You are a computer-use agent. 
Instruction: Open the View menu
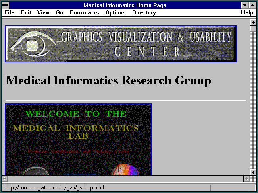[43, 13]
